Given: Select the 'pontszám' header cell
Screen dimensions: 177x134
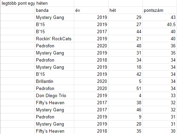Looking at the screenshot, I should (x=160, y=10).
